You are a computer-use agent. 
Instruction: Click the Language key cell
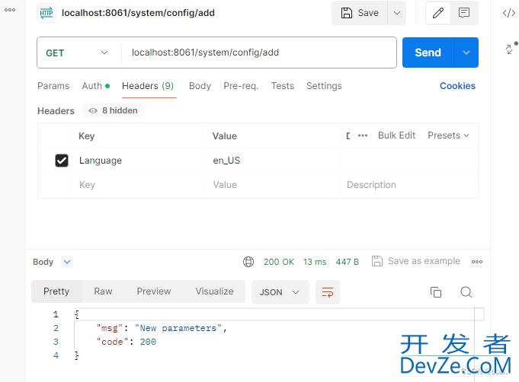[x=139, y=161]
